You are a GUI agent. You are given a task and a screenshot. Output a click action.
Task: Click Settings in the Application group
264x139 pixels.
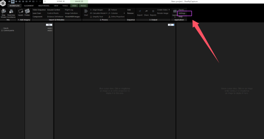pyautogui.click(x=182, y=13)
